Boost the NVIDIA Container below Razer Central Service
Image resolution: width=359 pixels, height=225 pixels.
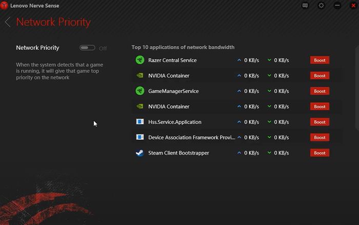point(320,76)
